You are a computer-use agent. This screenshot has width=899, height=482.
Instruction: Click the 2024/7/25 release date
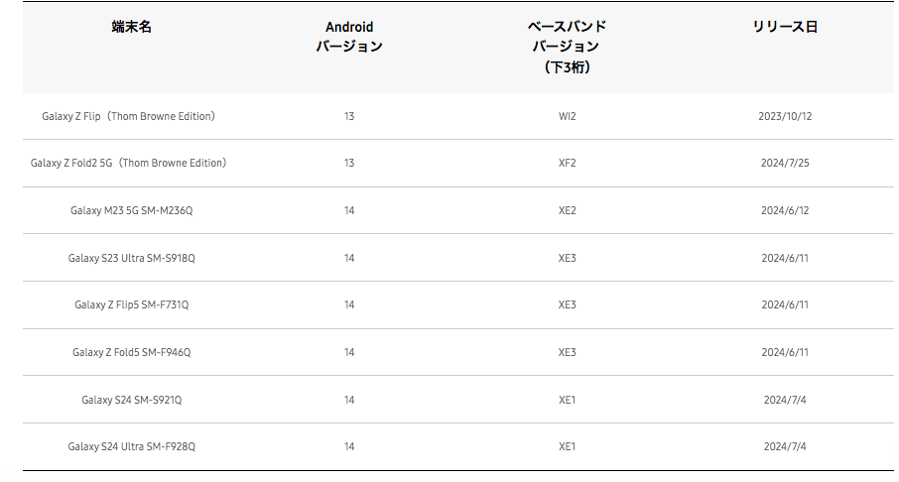click(x=785, y=163)
